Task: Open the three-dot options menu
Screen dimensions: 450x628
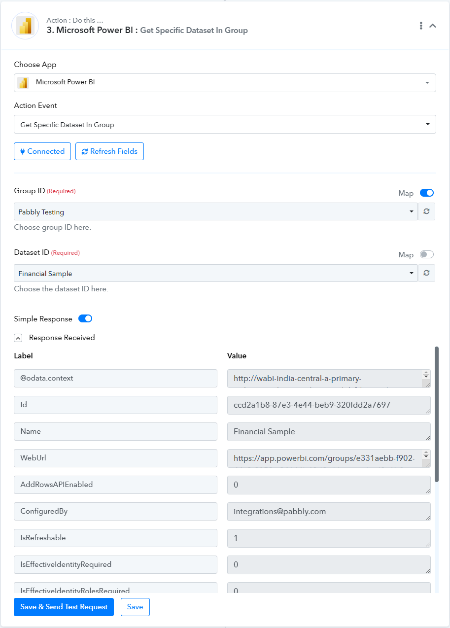Action: [421, 26]
